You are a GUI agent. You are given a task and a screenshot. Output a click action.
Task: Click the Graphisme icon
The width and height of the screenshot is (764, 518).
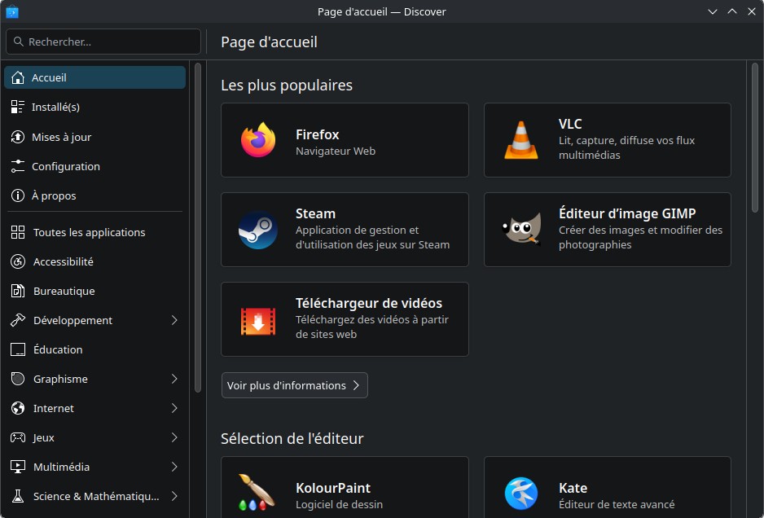pyautogui.click(x=18, y=379)
